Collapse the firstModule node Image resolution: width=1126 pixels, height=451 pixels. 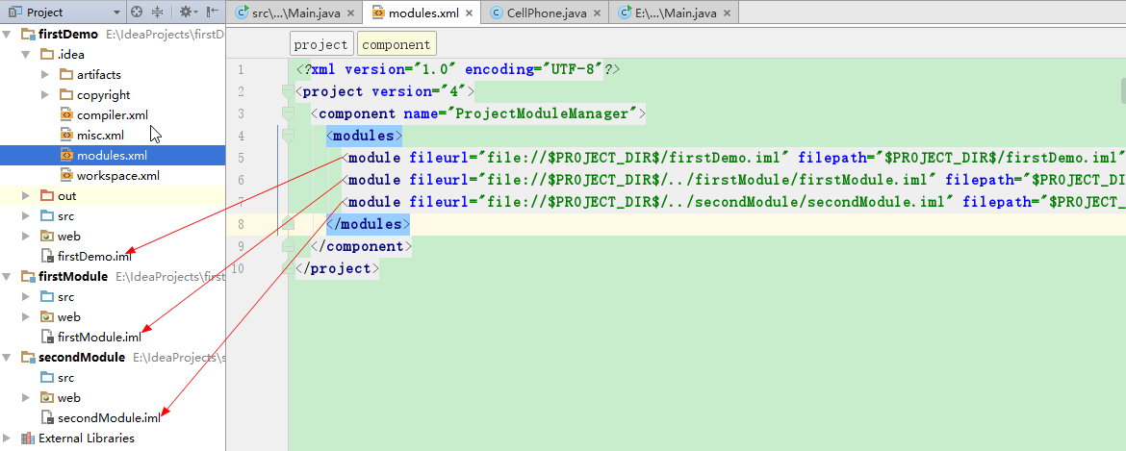8,276
